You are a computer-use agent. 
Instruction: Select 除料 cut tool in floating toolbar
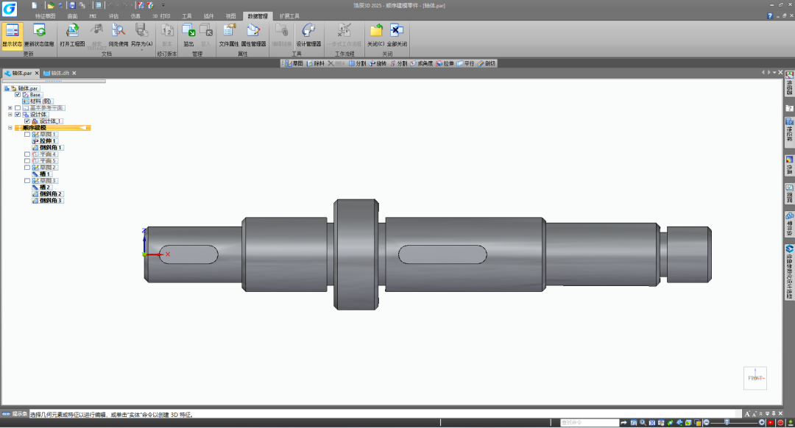(315, 63)
